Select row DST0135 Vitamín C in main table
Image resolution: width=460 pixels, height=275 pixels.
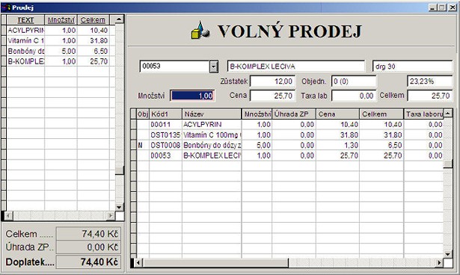coord(290,135)
